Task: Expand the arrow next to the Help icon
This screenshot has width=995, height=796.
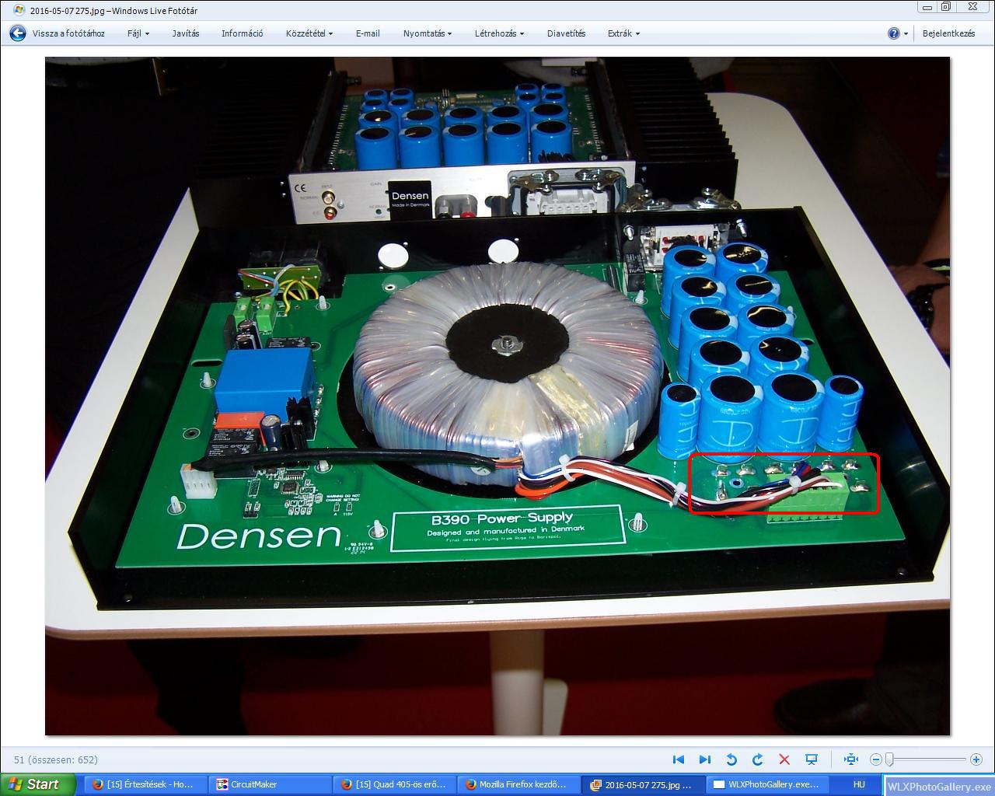Action: 906,34
